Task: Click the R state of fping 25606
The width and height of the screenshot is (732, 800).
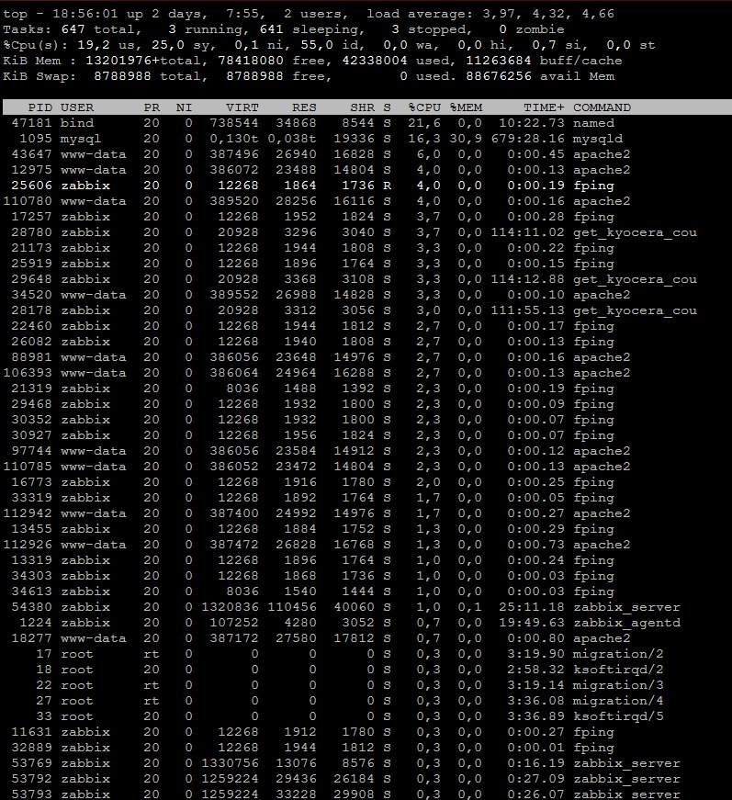Action: tap(388, 186)
